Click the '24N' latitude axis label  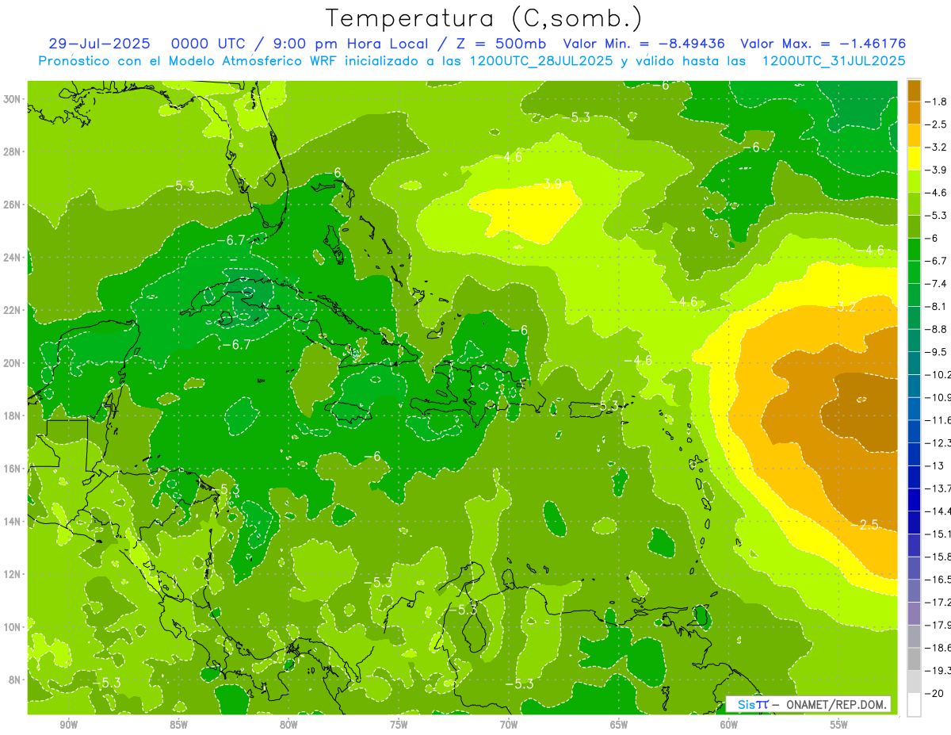coord(13,258)
